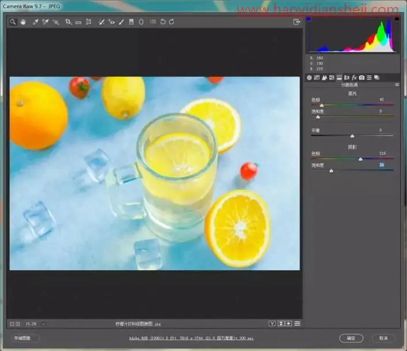Adjust the Balance slider

[x=352, y=136]
